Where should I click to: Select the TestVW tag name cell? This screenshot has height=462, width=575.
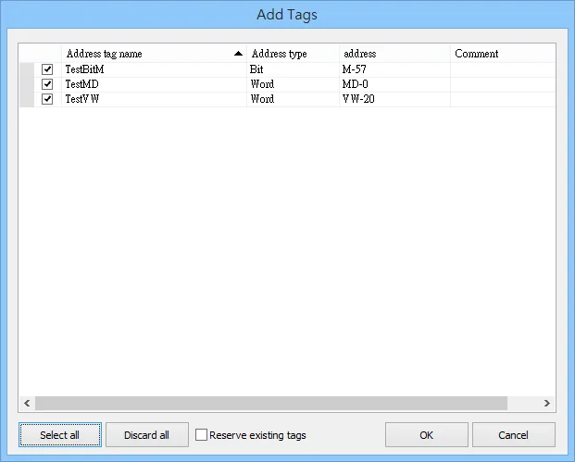point(154,99)
